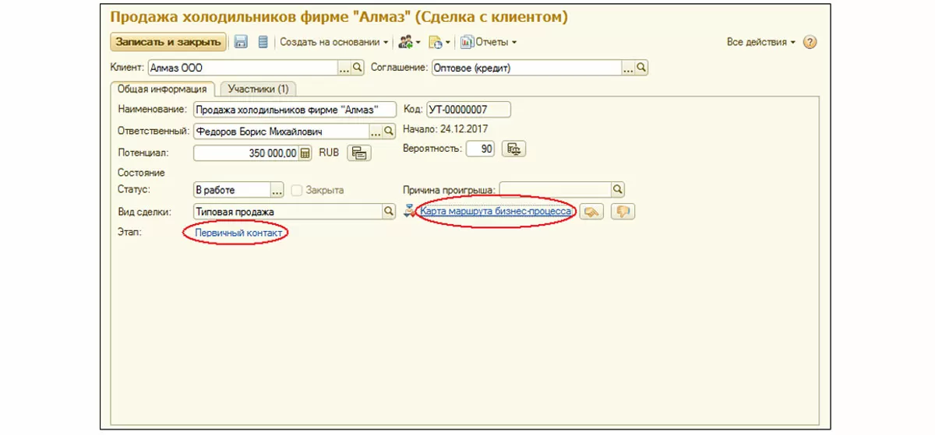Open the Клиент record with the magnifier icon
This screenshot has height=435, width=935.
[x=358, y=68]
